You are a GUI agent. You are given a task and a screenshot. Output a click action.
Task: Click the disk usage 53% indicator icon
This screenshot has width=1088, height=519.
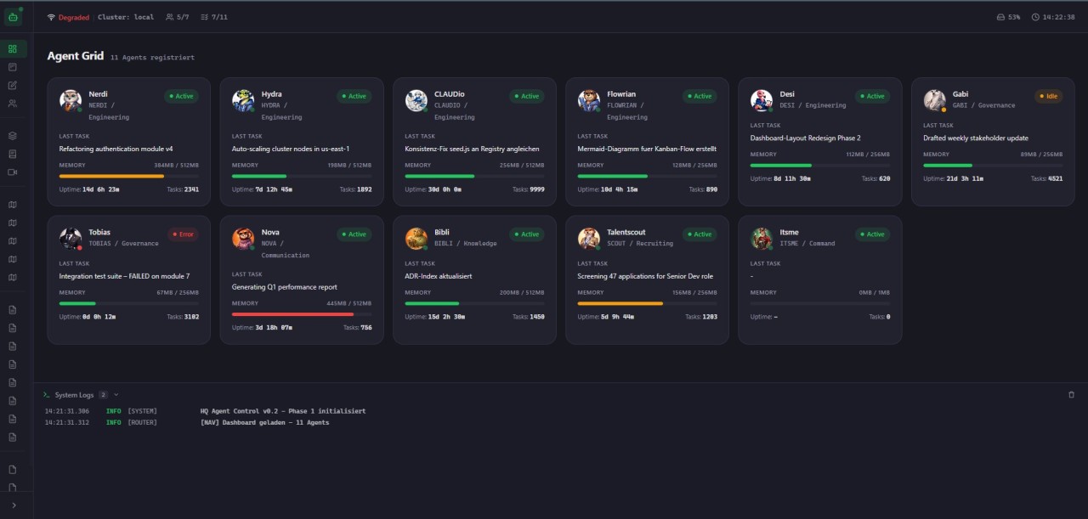(1000, 16)
